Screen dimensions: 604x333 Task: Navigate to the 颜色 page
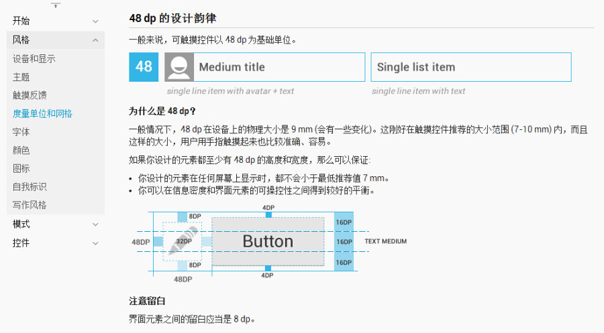[x=21, y=150]
